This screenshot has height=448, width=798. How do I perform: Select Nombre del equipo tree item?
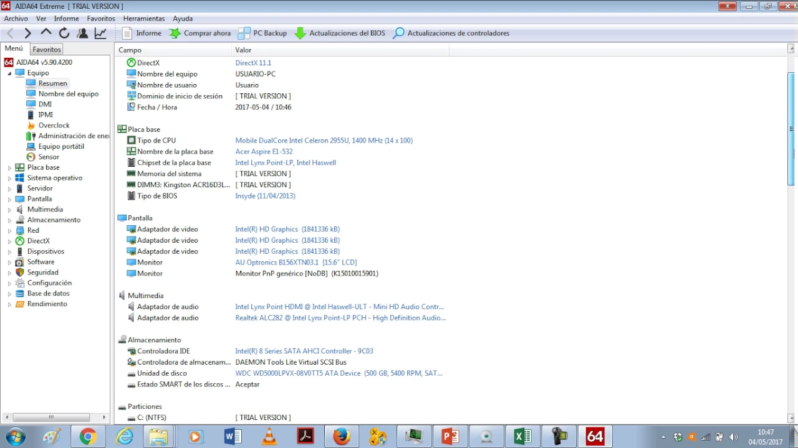pos(69,94)
